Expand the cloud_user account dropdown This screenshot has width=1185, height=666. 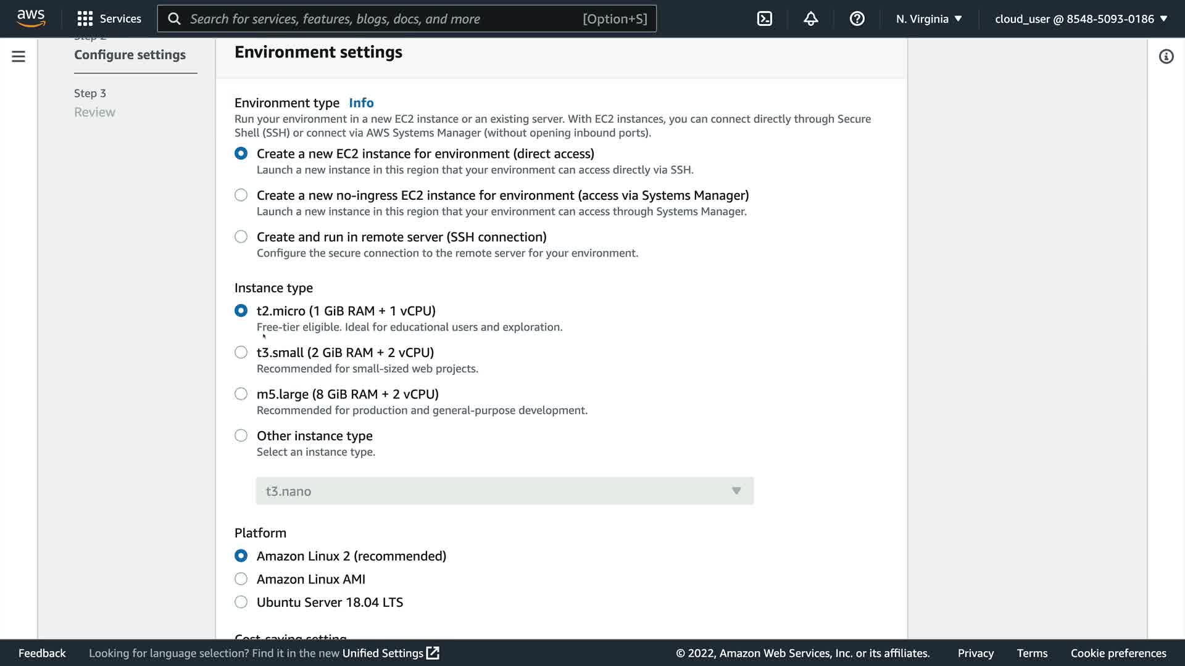click(1081, 18)
